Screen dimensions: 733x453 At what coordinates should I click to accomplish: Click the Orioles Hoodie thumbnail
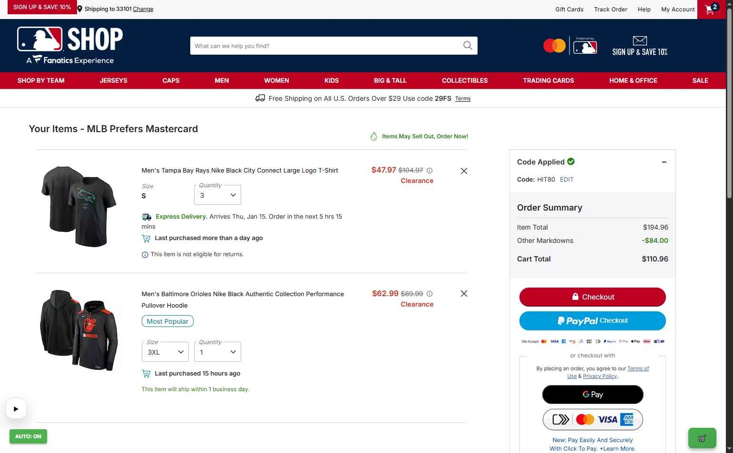point(79,330)
